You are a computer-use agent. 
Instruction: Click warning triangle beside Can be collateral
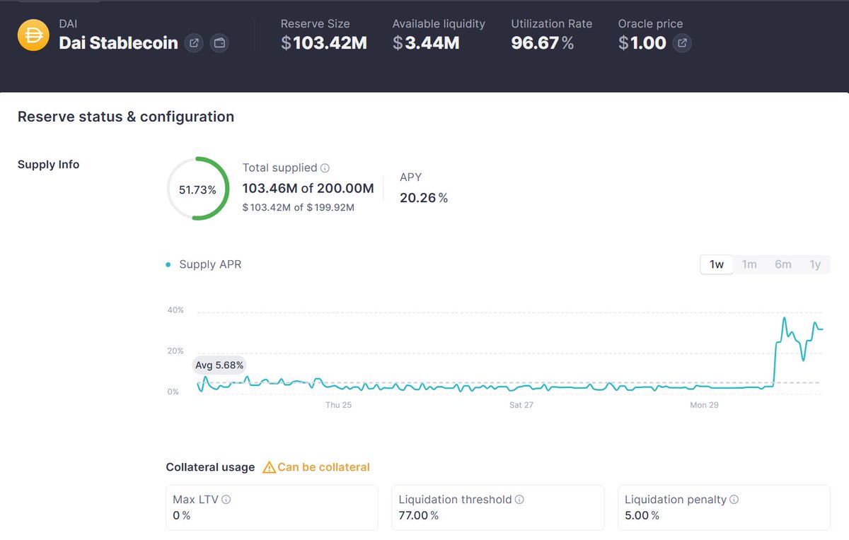pyautogui.click(x=269, y=467)
